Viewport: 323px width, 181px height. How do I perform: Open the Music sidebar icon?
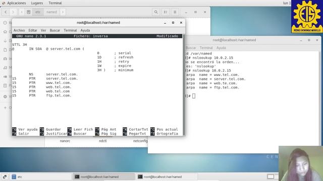click(5, 67)
